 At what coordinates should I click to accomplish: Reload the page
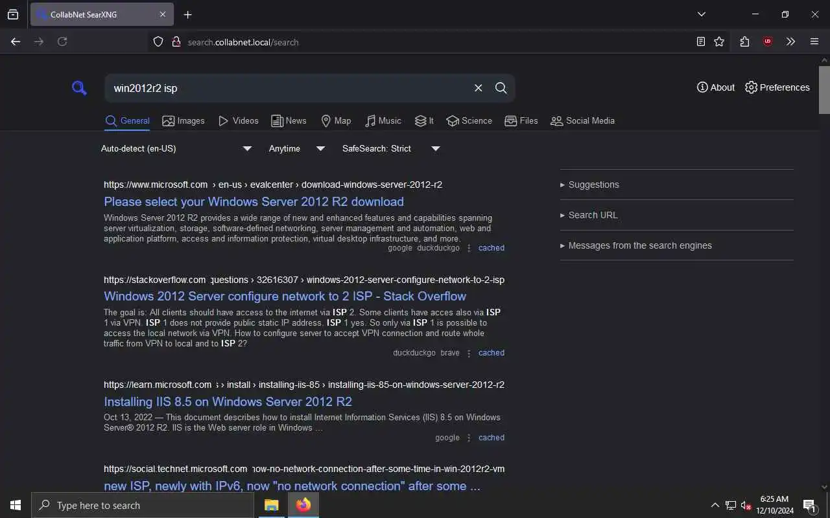tap(62, 41)
